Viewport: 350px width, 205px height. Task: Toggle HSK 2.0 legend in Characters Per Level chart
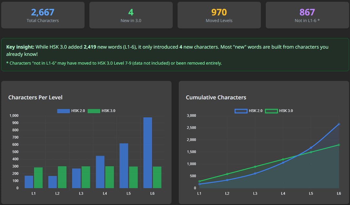[71, 111]
